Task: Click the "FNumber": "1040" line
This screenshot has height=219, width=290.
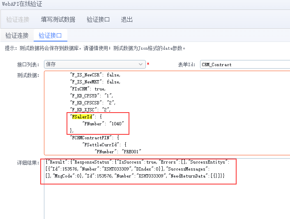Action: 103,124
